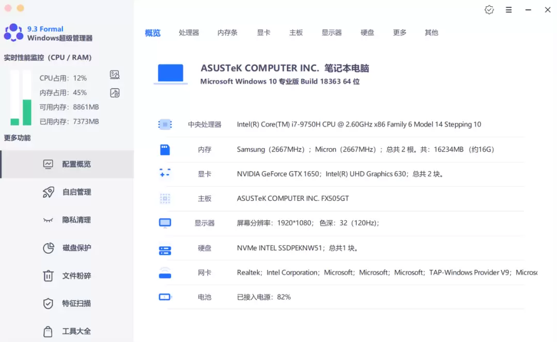Click the ASUSTeK FX505GT motherboard text
Screen dimensions: 557x342
tap(293, 198)
